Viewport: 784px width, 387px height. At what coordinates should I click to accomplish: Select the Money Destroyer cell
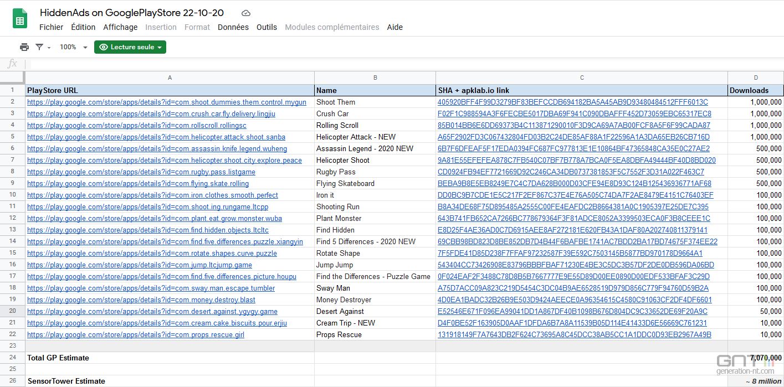tap(375, 300)
